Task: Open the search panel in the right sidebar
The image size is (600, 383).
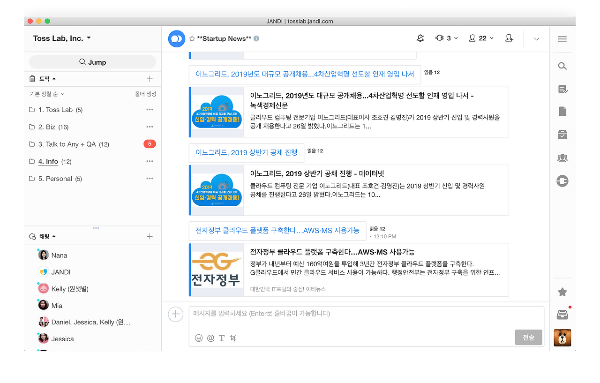Action: click(562, 66)
